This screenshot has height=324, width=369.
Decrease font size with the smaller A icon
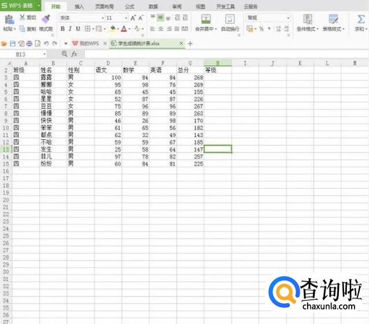pos(141,18)
